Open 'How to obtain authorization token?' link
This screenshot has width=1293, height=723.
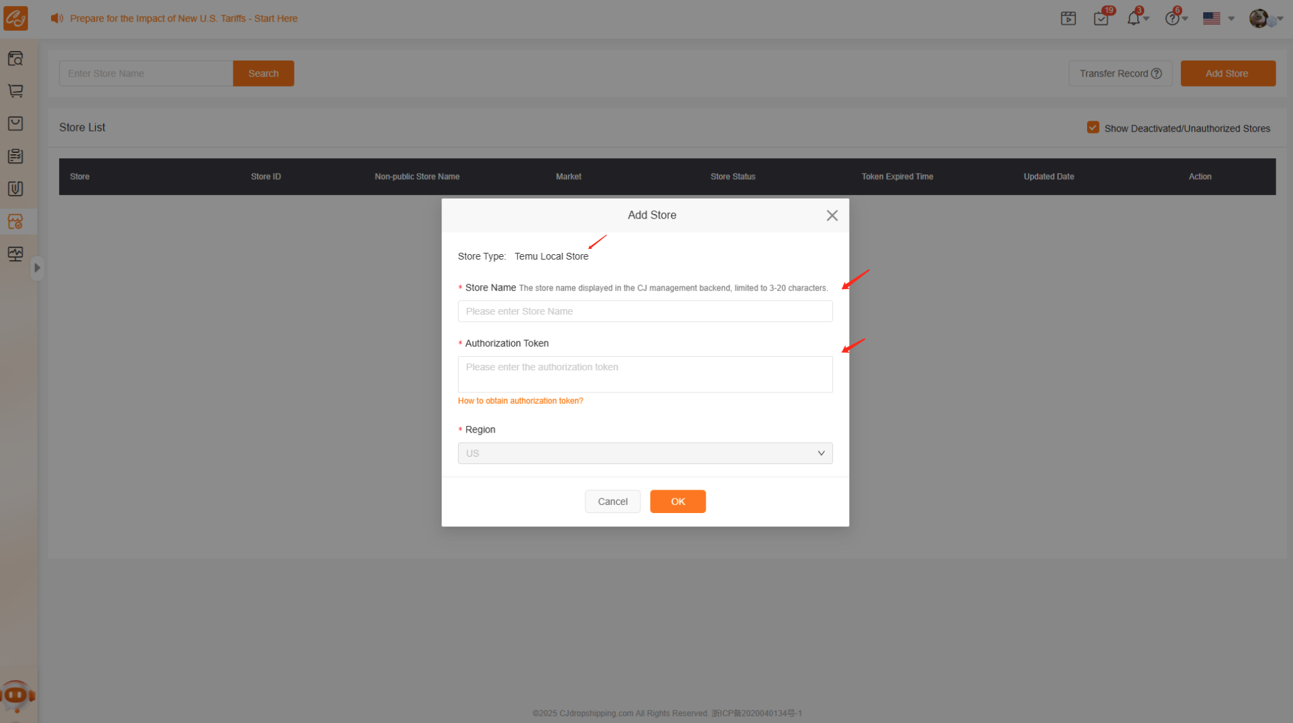(520, 401)
